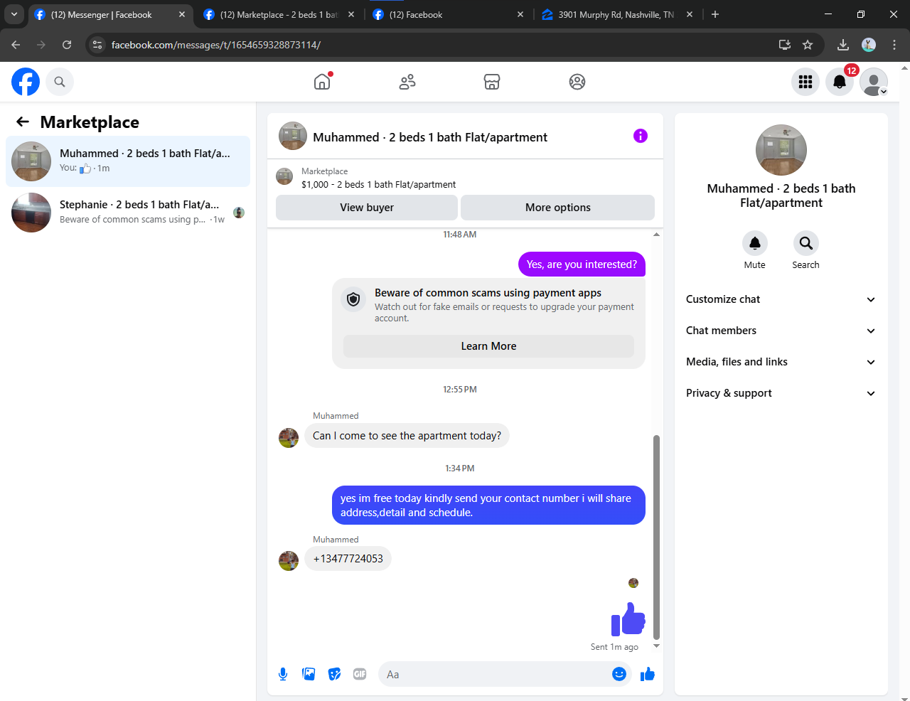Click the chat vertical scrollbar thumb
The height and width of the screenshot is (701, 910).
tap(656, 537)
